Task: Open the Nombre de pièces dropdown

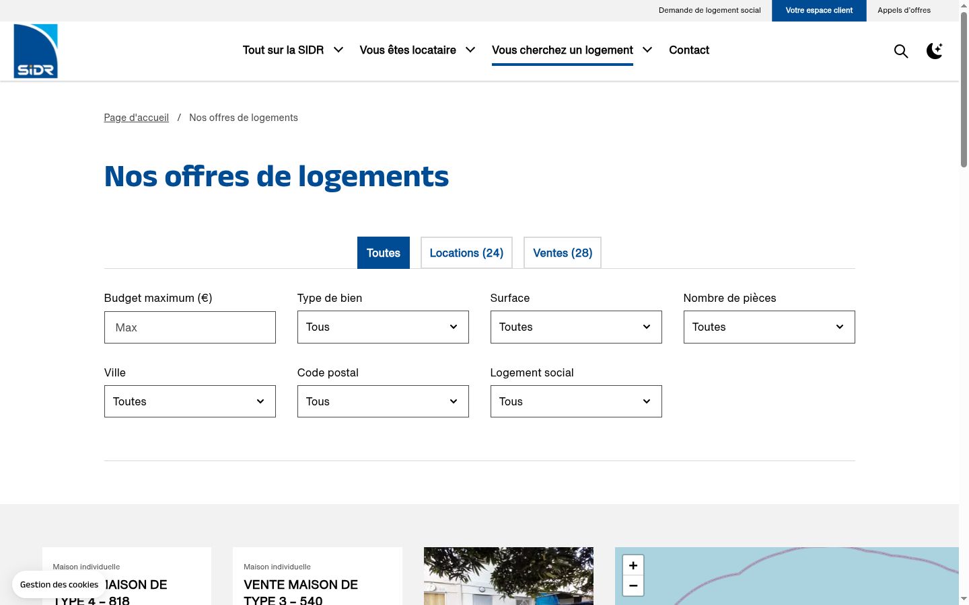Action: point(769,327)
